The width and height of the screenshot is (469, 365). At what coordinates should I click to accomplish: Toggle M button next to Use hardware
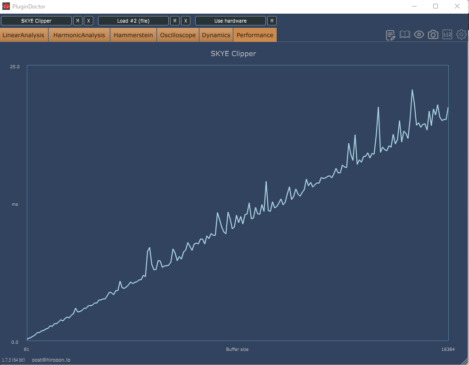click(272, 21)
